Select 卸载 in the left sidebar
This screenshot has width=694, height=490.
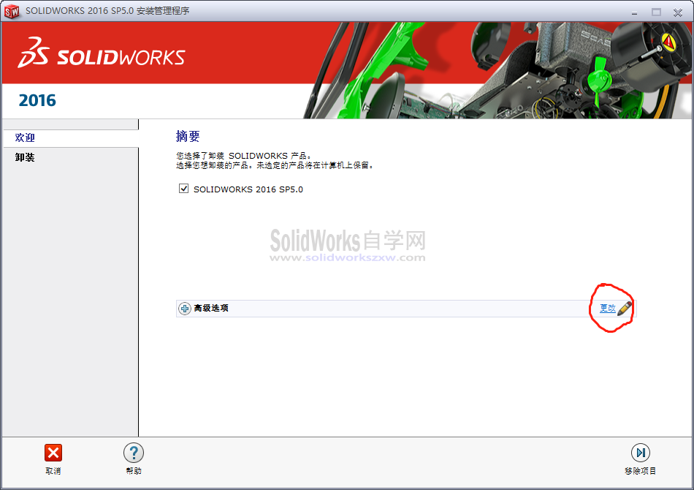tap(23, 157)
